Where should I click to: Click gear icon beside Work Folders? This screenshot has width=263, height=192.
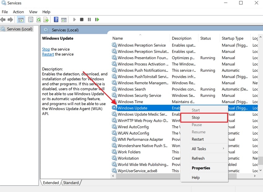point(114,152)
